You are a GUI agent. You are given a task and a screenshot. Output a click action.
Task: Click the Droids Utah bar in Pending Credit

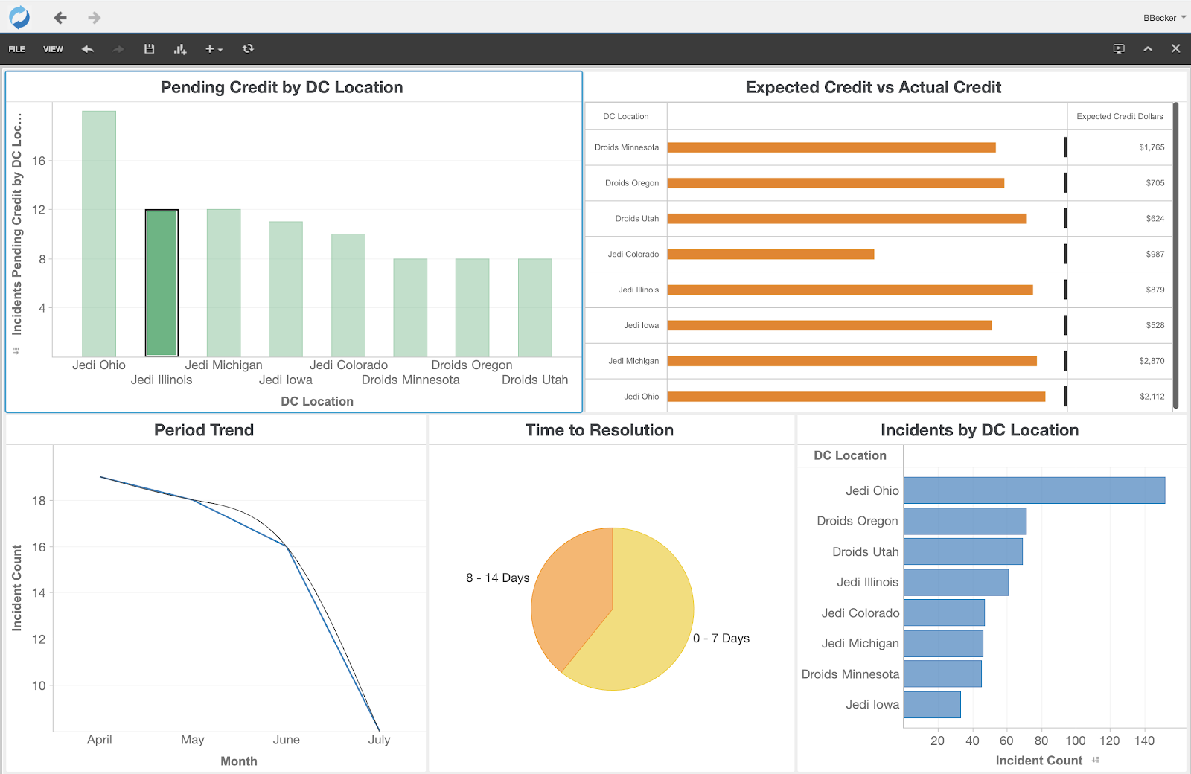tap(535, 308)
